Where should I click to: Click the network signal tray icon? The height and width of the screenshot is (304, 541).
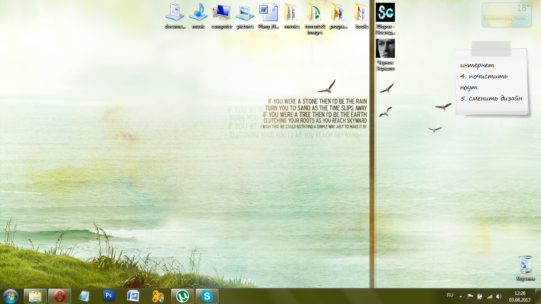pyautogui.click(x=490, y=296)
